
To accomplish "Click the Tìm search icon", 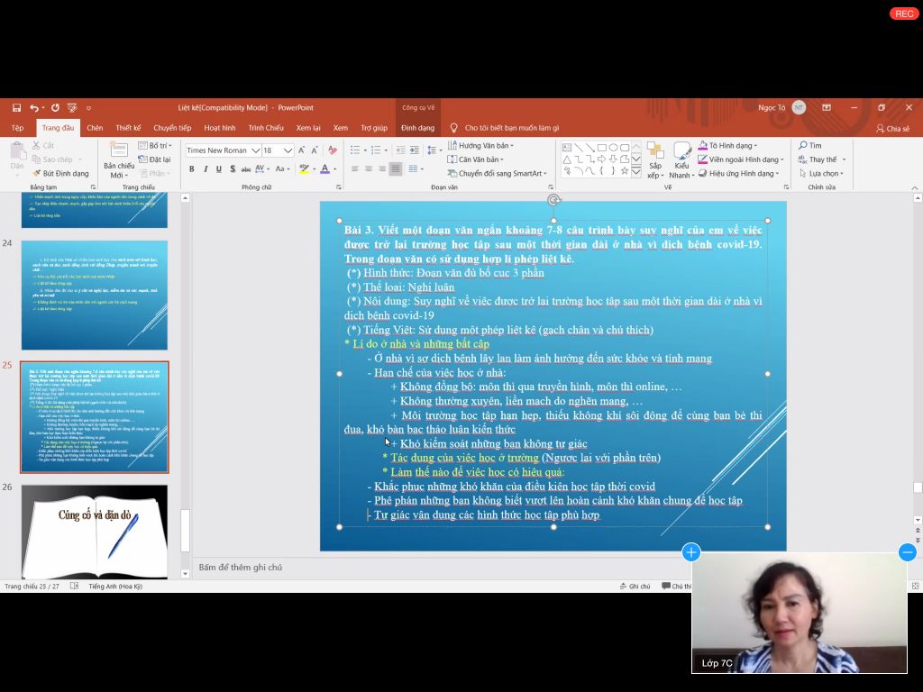I will (803, 145).
